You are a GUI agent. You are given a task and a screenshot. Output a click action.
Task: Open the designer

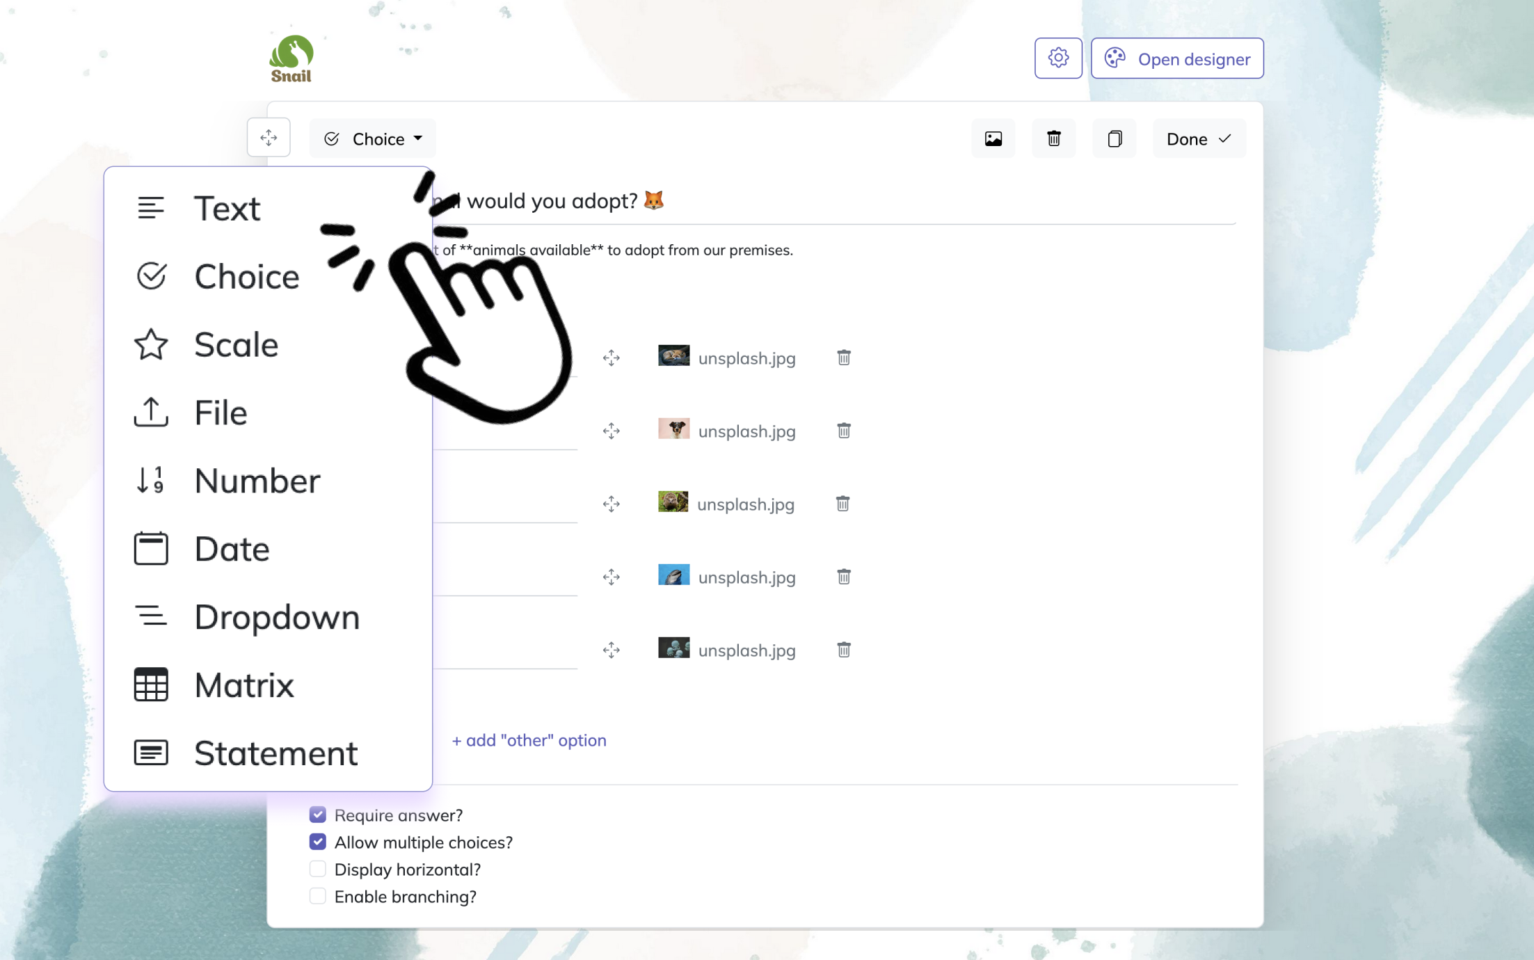pos(1177,58)
